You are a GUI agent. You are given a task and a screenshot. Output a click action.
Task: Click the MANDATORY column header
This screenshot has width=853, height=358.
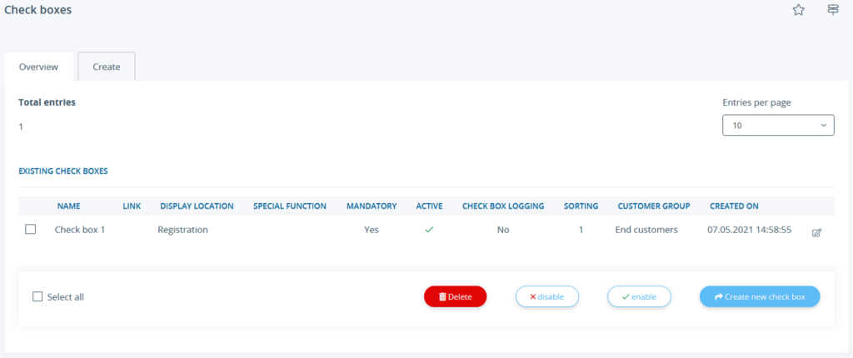click(x=372, y=206)
